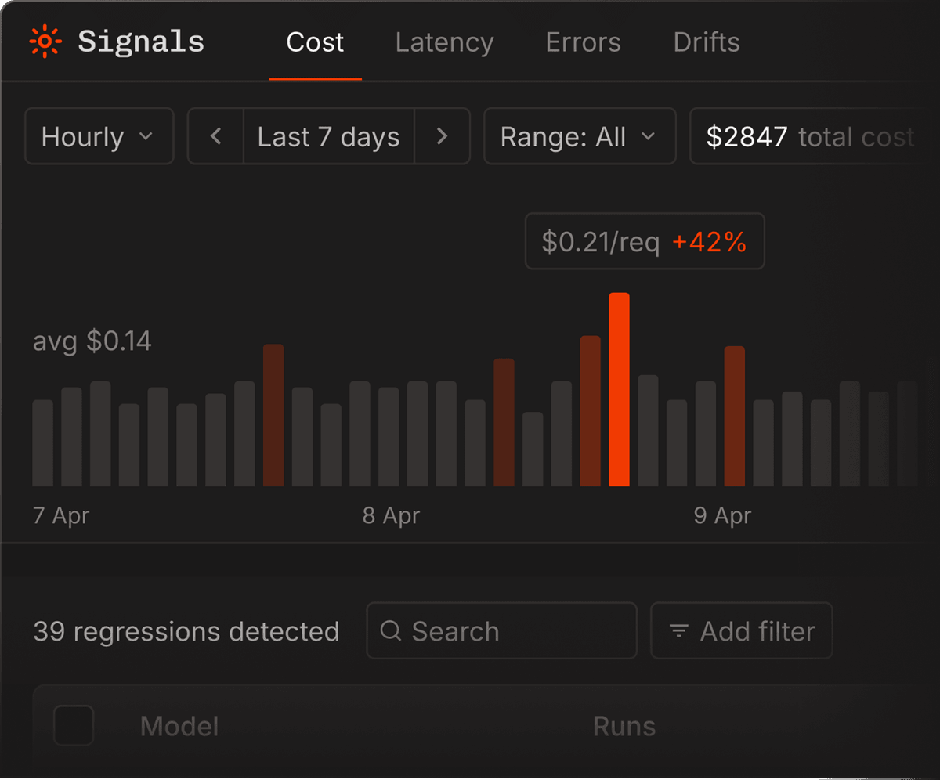The image size is (940, 780).
Task: Sort by the Model column header
Action: click(179, 726)
